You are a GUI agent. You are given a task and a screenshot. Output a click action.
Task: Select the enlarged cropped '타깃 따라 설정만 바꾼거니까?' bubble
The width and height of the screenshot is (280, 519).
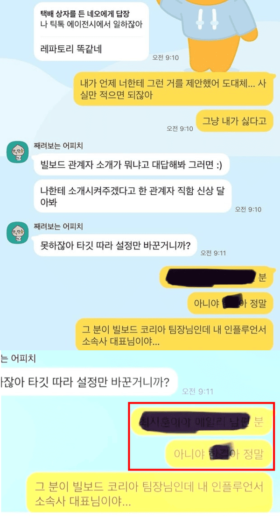click(x=89, y=382)
